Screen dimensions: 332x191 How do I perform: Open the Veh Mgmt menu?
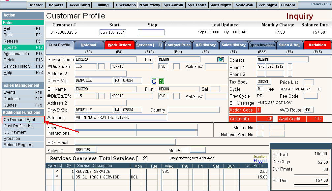268,5
